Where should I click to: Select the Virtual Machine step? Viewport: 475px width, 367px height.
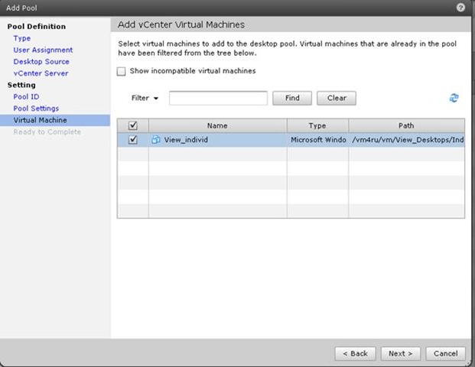tap(55, 120)
